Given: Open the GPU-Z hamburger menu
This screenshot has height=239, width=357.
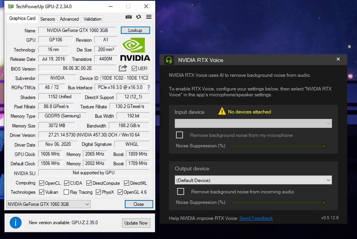Looking at the screenshot, I should point(149,17).
